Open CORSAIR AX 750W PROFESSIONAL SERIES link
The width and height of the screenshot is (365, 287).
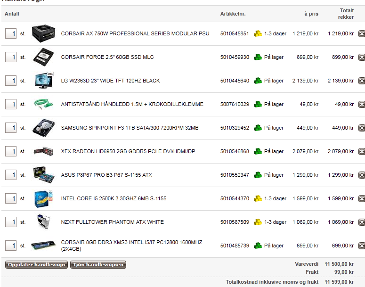tap(135, 33)
